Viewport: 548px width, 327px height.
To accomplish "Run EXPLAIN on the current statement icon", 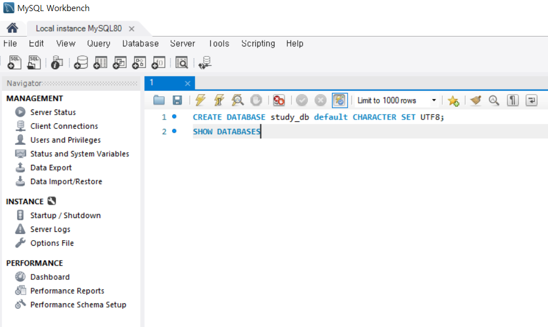I will click(x=237, y=100).
